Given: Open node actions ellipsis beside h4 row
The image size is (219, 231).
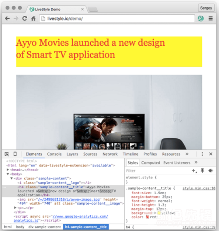Looking at the screenshot, I should click(4, 187).
